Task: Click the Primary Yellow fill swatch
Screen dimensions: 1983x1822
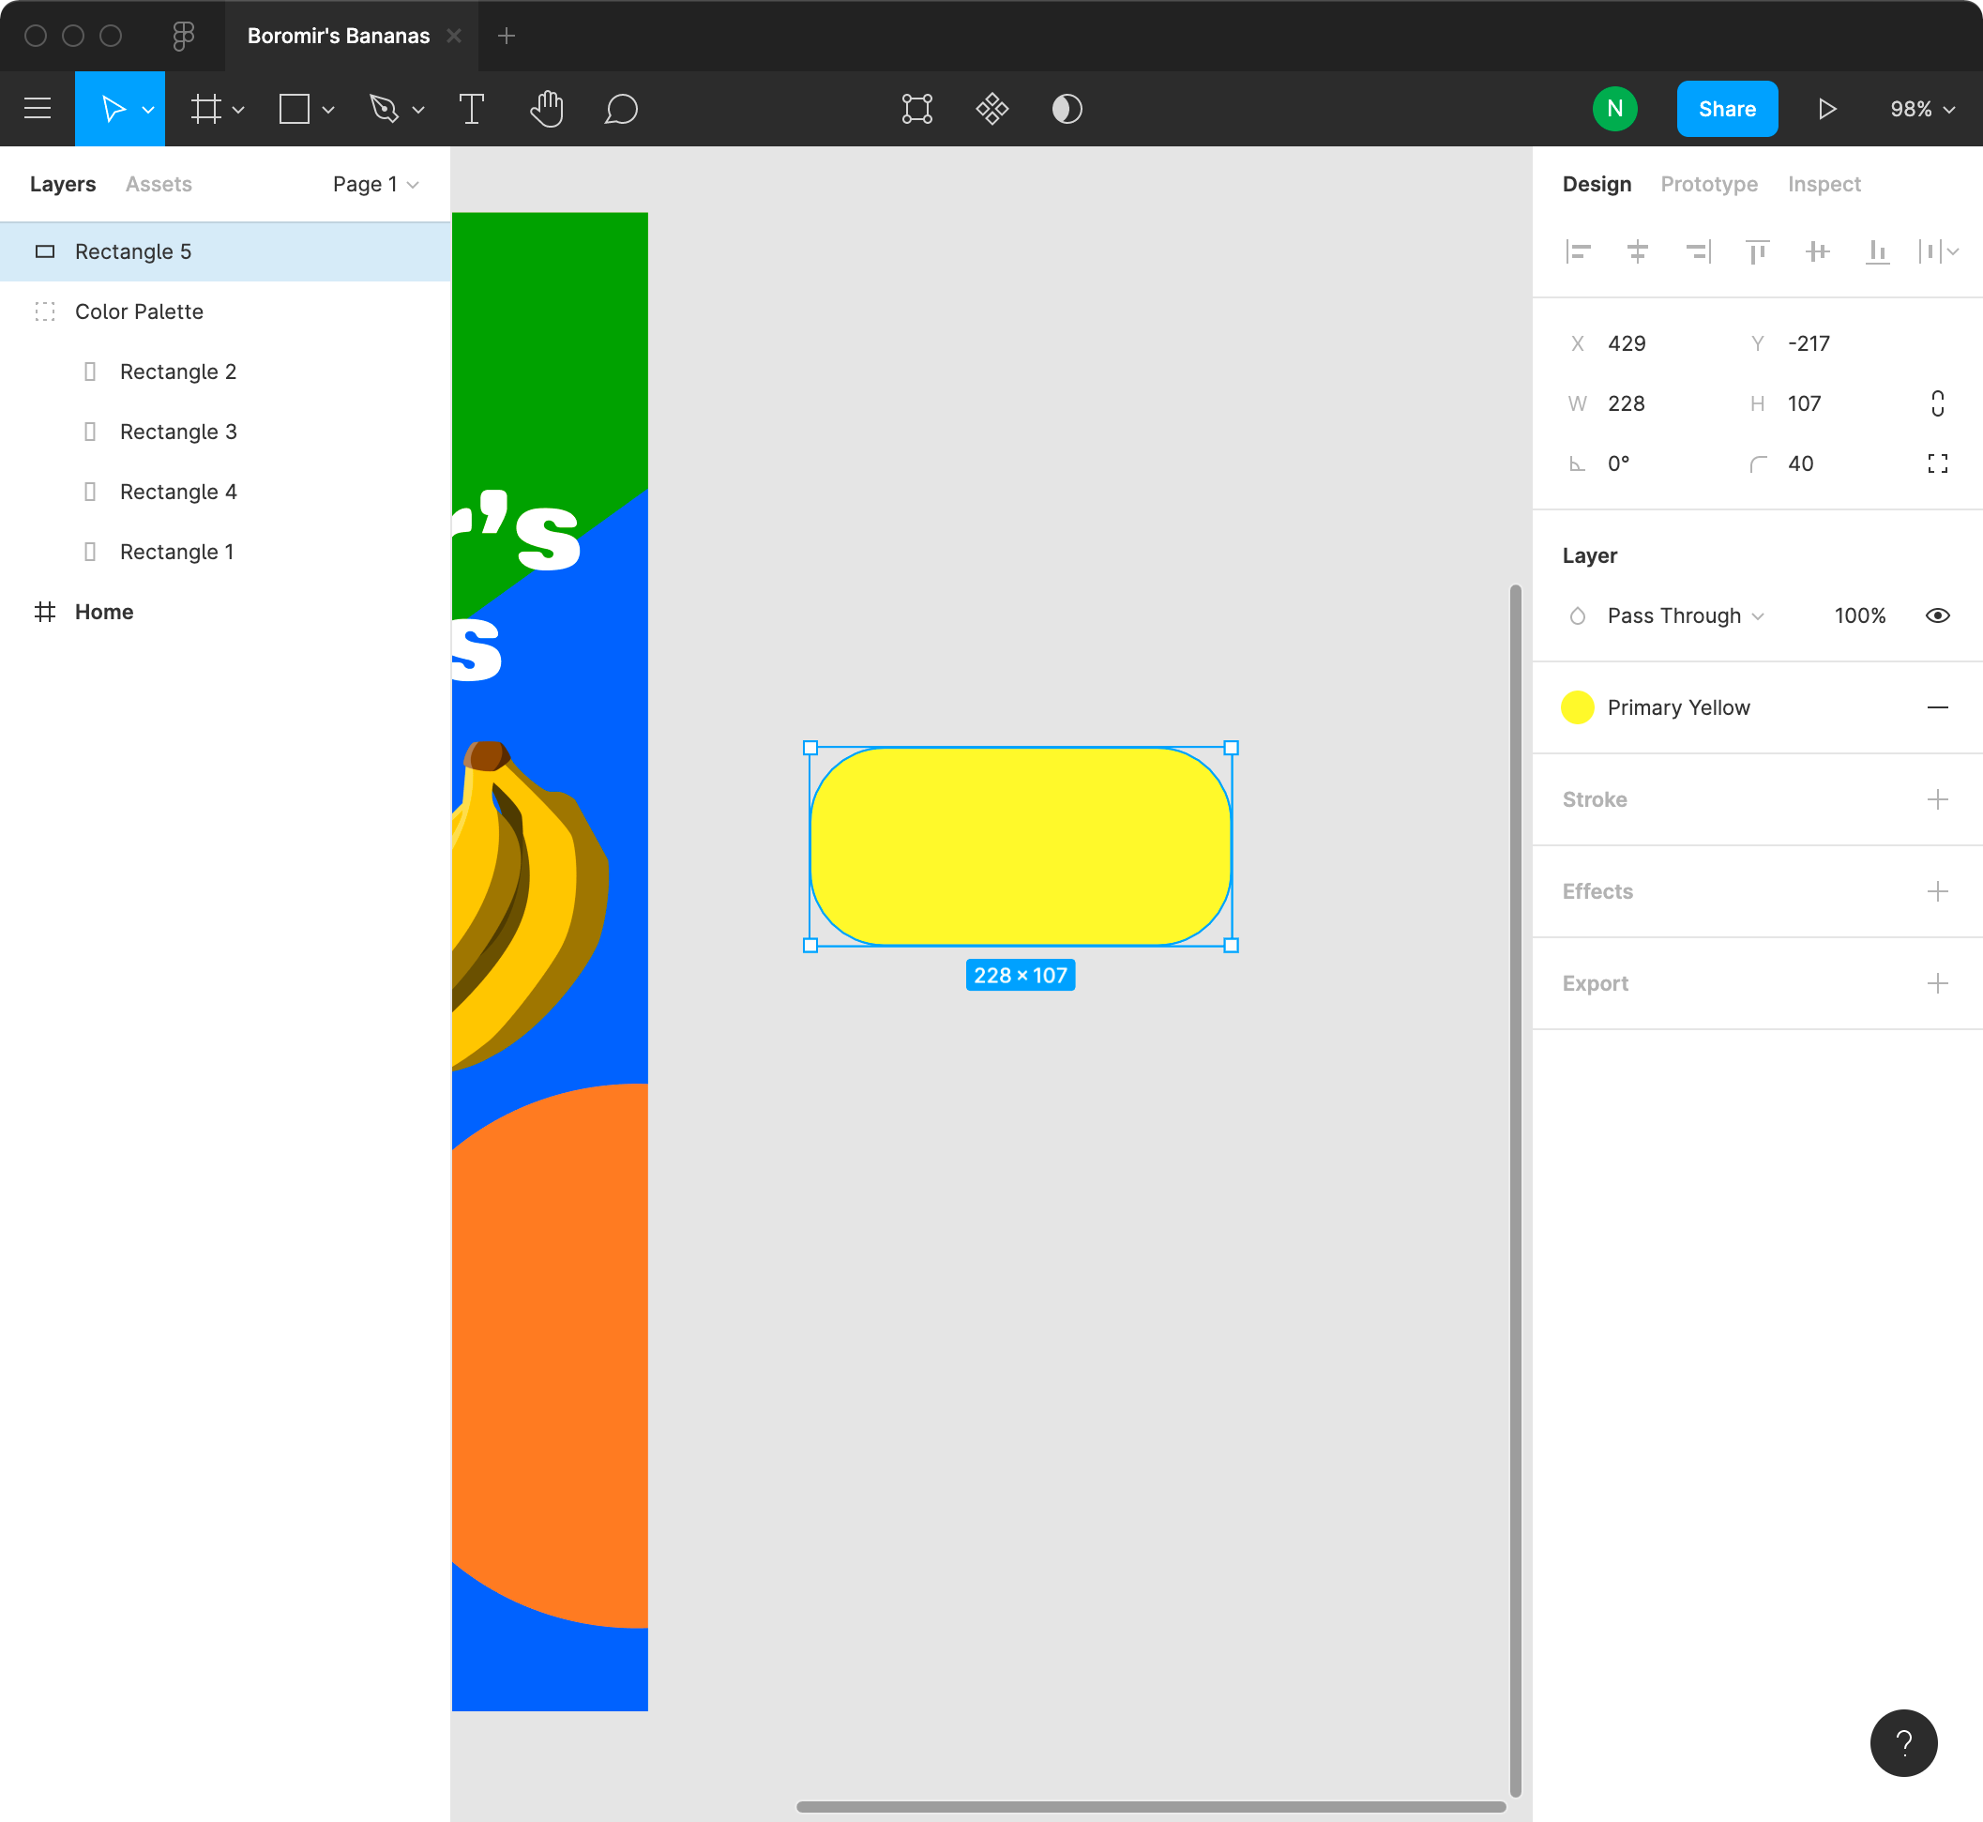Action: point(1577,706)
